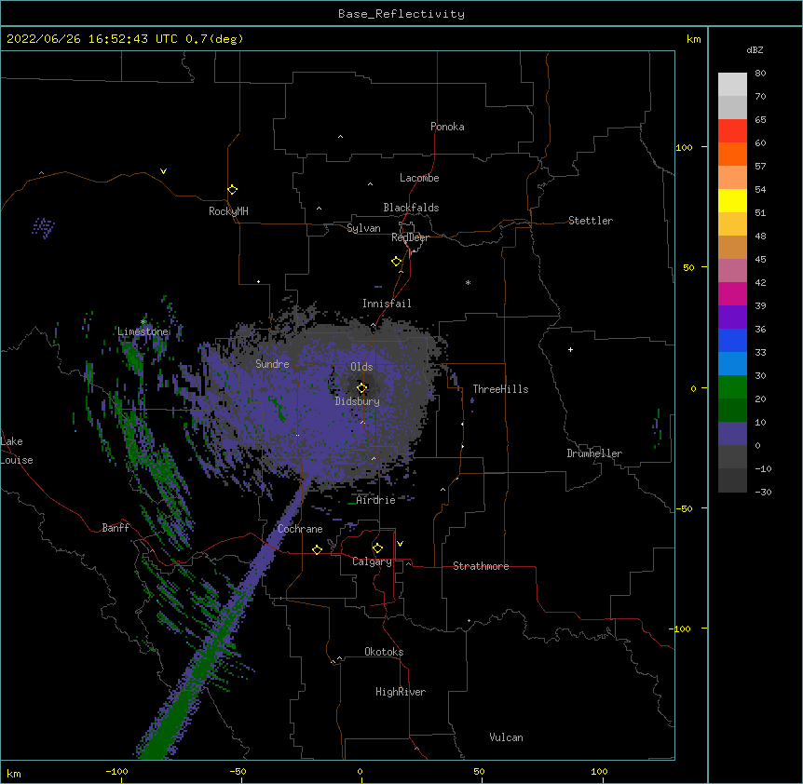Click the Okotoks label

tap(384, 652)
